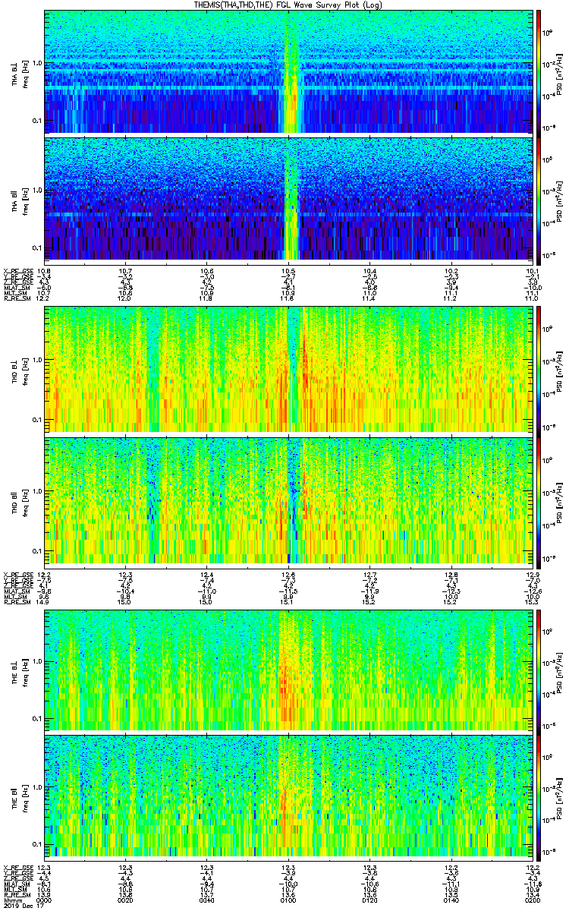This screenshot has height=911, width=569.
Task: Click the PSD color bar next to THE B∥
Action: click(539, 796)
